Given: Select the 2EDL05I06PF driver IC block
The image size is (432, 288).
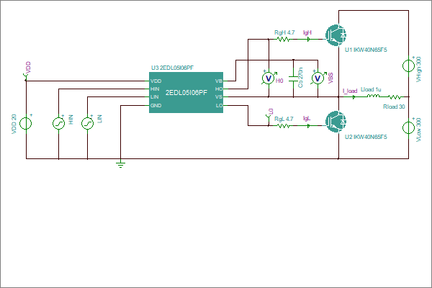Looking at the screenshot, I should (186, 93).
